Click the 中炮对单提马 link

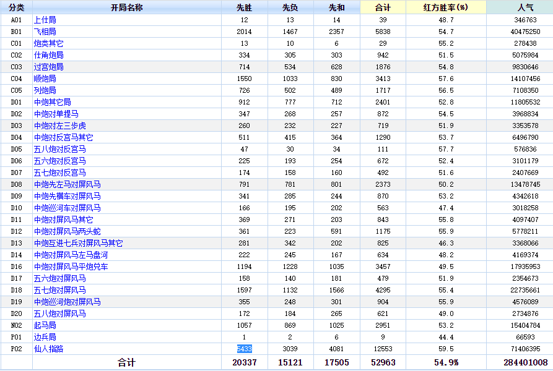click(x=56, y=114)
